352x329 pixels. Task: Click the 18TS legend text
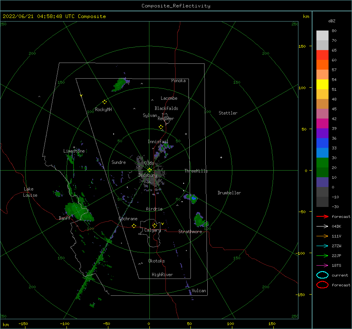(336, 266)
